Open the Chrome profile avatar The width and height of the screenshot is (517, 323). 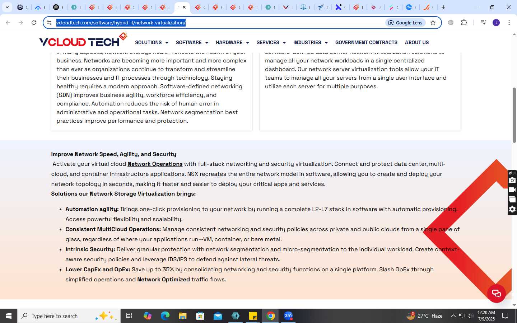(496, 23)
